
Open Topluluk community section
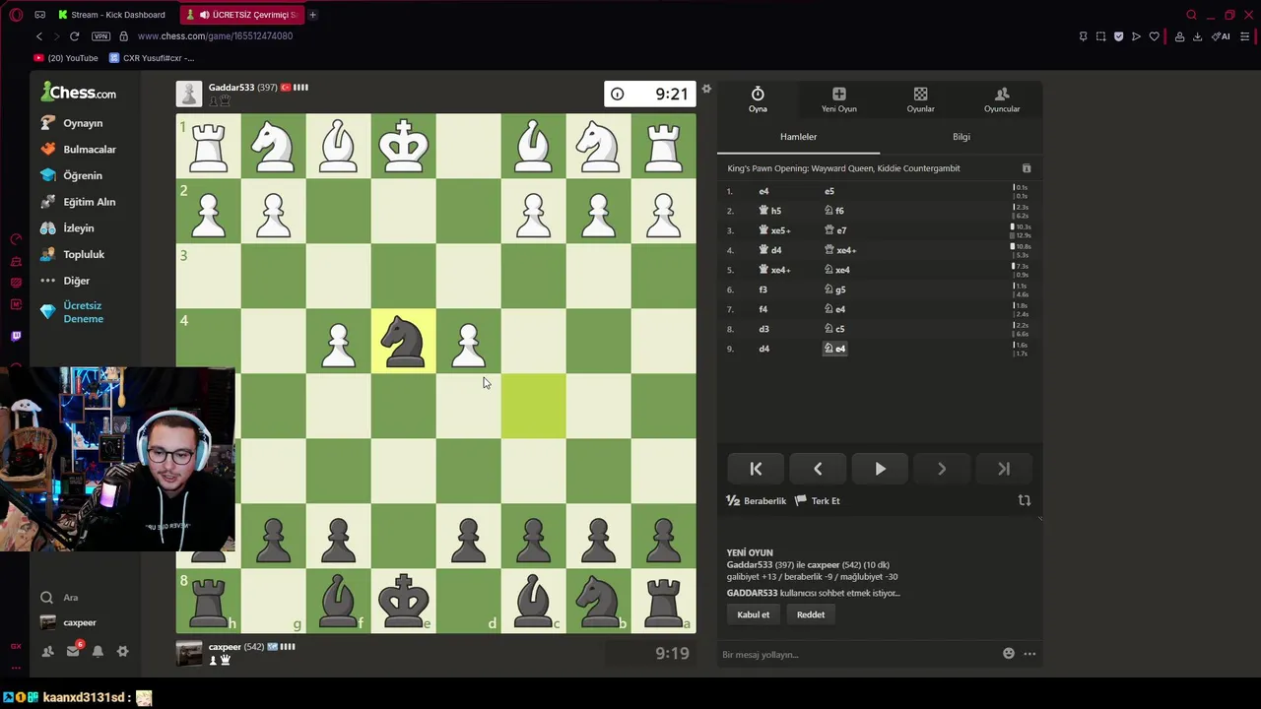point(72,254)
